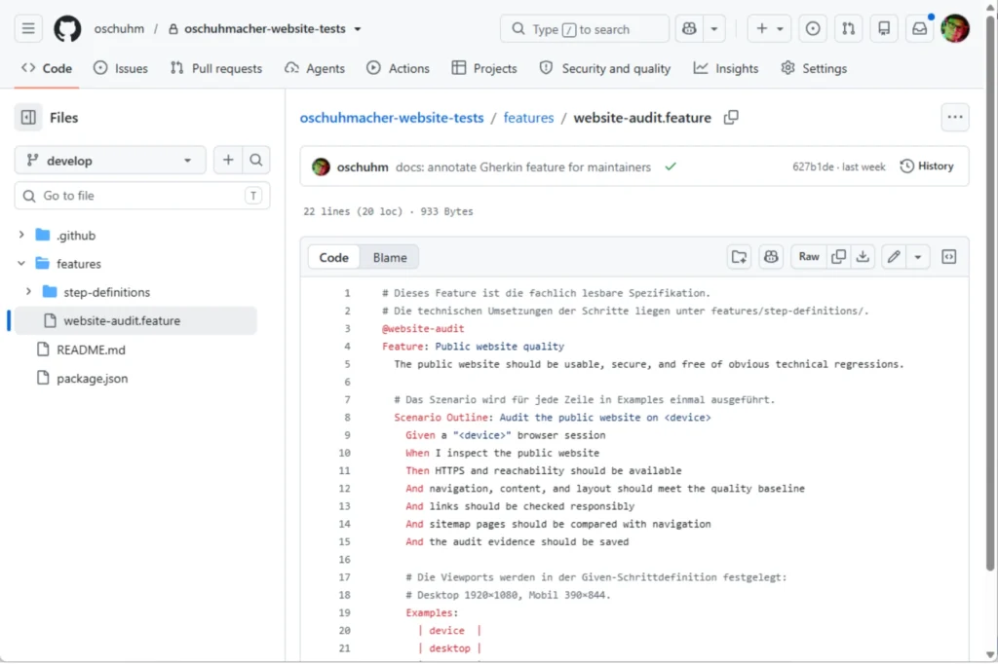Switch to the Actions tab

tap(398, 68)
